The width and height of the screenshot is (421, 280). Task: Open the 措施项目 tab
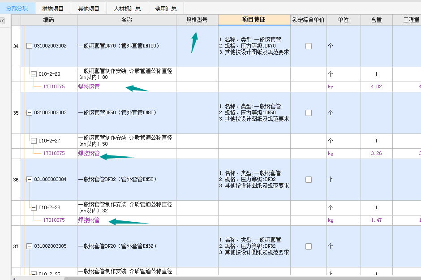click(53, 9)
